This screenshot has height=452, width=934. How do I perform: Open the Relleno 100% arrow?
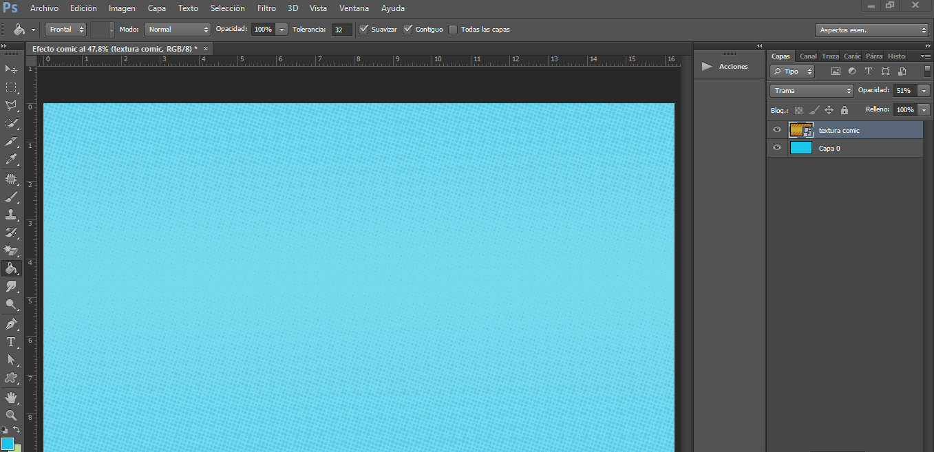[x=924, y=110]
